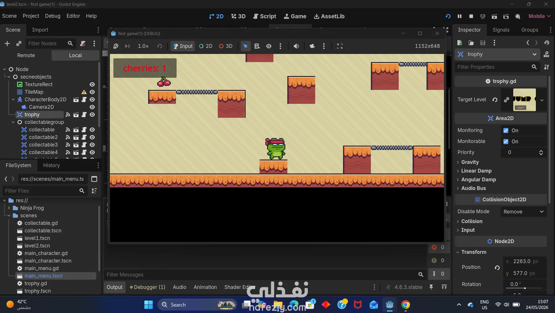Open the Disable Mode dropdown
555x313 pixels.
[523, 212]
